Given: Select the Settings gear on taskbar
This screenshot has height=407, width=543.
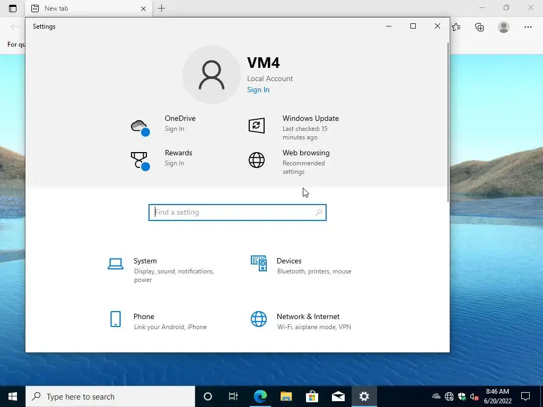Looking at the screenshot, I should pyautogui.click(x=364, y=396).
